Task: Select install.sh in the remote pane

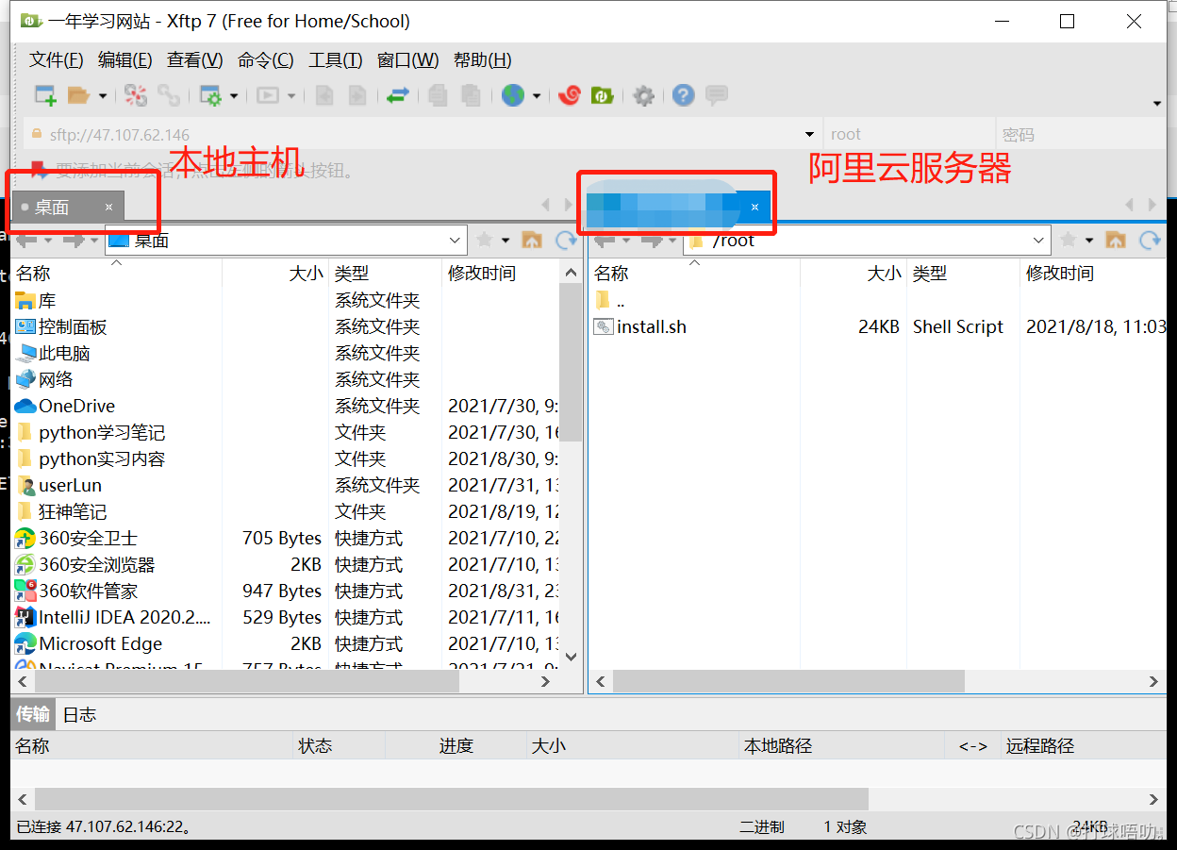Action: [x=651, y=327]
